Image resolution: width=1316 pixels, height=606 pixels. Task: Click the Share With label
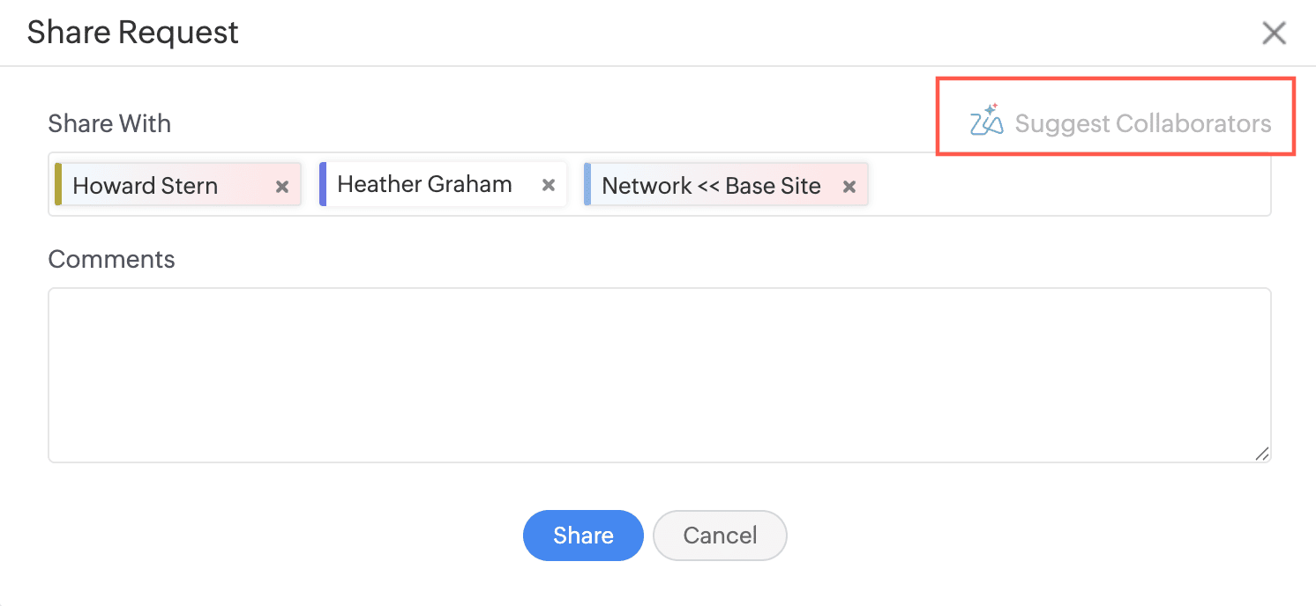tap(109, 123)
